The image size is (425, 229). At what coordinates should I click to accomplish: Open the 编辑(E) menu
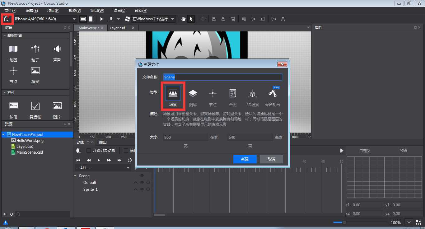coord(32,11)
